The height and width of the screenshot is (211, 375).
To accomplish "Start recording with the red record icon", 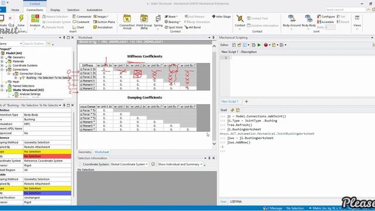I will pyautogui.click(x=265, y=45).
